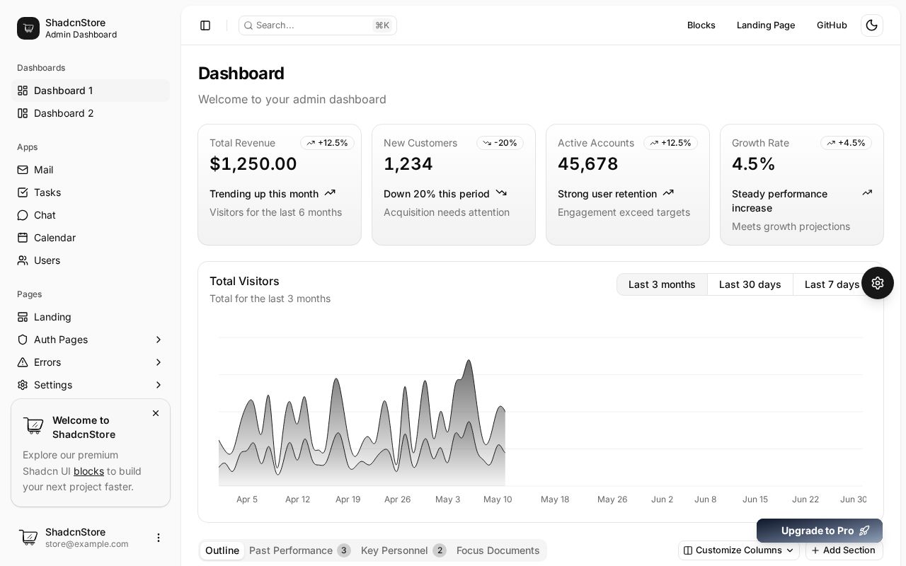This screenshot has height=566, width=906.
Task: Click the Active Accounts +12.5% badge
Action: 670,143
